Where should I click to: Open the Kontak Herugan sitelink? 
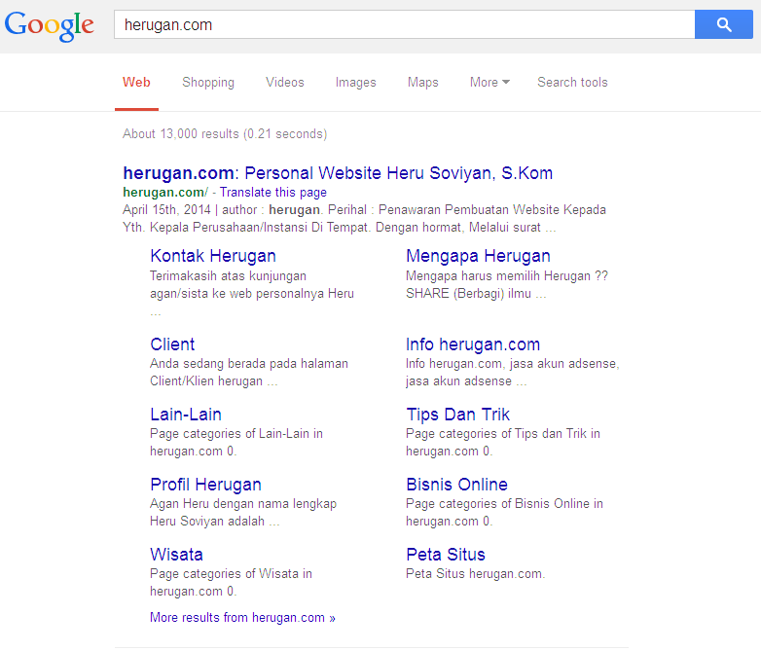(x=213, y=256)
